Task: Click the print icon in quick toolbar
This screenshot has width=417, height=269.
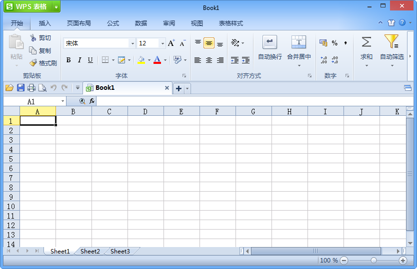Action: pyautogui.click(x=31, y=88)
